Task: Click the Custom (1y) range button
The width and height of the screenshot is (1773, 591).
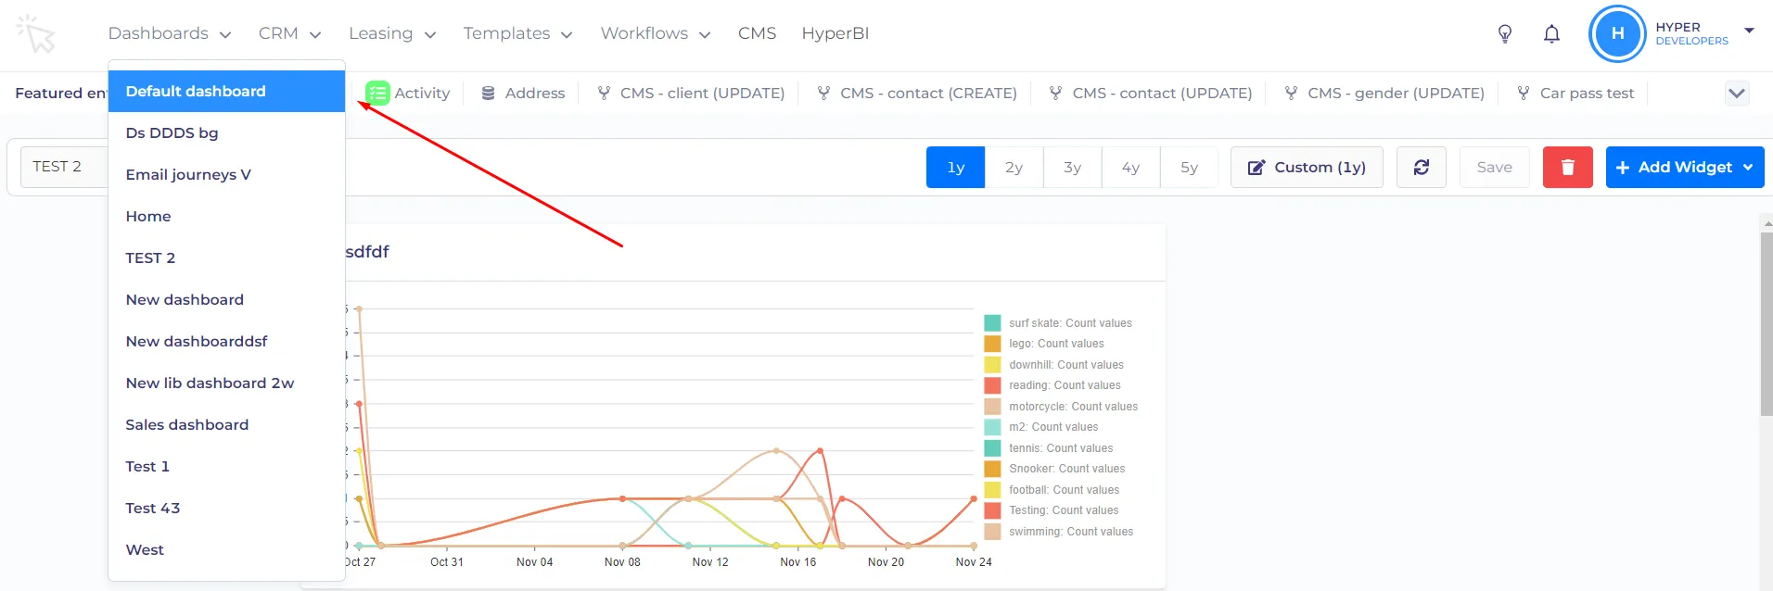Action: [1307, 167]
